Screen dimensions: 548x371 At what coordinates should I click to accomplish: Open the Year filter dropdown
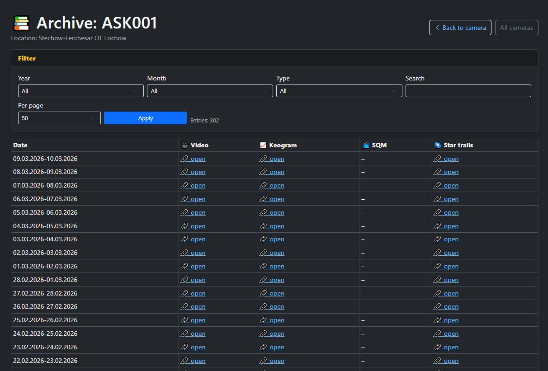click(80, 91)
